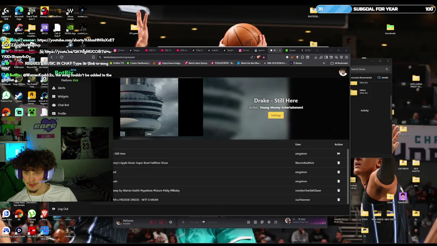This screenshot has height=246, width=437.
Task: Open Widgets in BotRix sidebar
Action: 60,96
